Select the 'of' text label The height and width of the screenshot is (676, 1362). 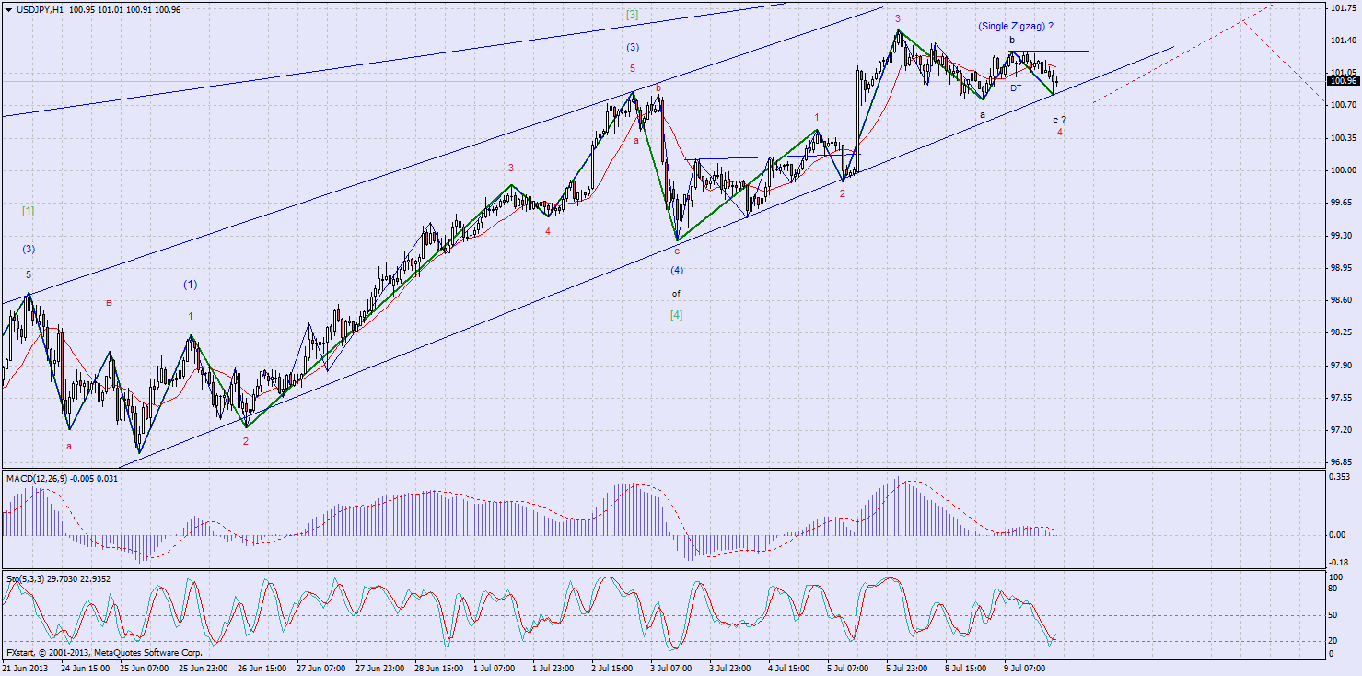[676, 294]
